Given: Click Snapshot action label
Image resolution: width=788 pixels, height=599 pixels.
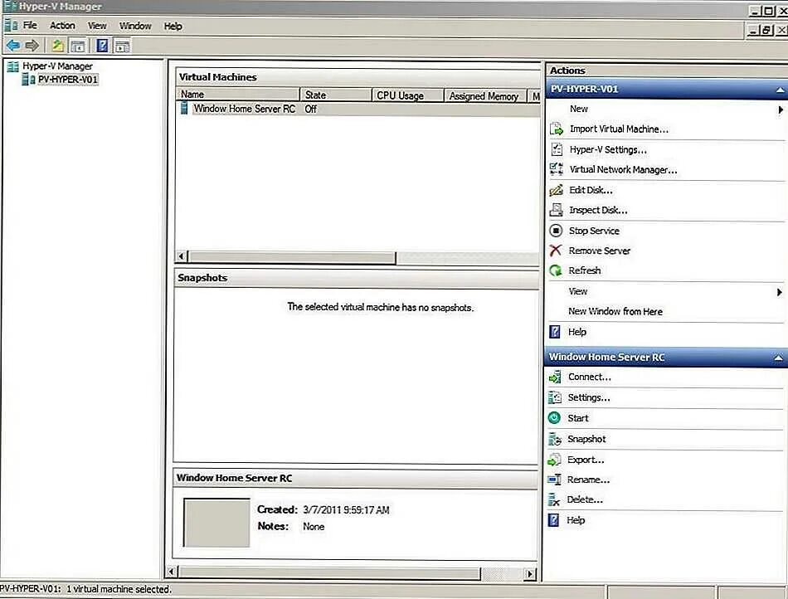Looking at the screenshot, I should 586,439.
